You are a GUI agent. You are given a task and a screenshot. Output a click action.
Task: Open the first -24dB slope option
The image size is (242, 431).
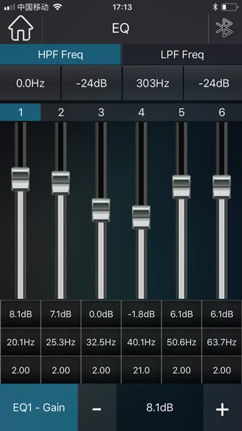(x=92, y=83)
